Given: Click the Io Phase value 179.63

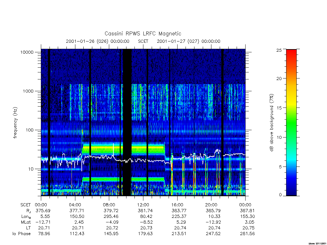Looking at the screenshot, I should pos(145,234).
